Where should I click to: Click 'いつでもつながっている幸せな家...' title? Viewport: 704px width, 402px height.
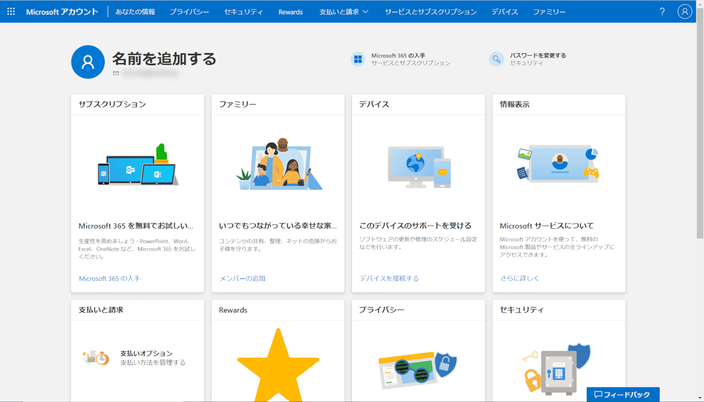[x=278, y=226]
